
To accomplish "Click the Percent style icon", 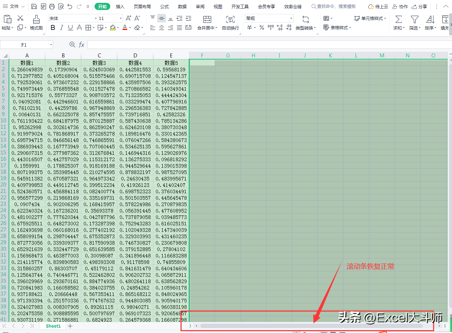I will [x=261, y=27].
